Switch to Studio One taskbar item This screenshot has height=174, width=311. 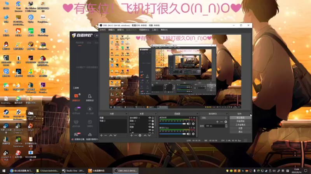click(73, 171)
